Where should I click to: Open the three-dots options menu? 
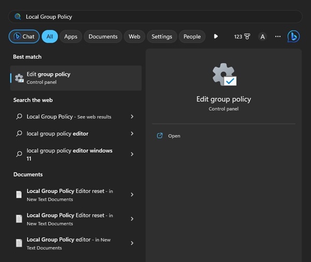click(x=278, y=36)
